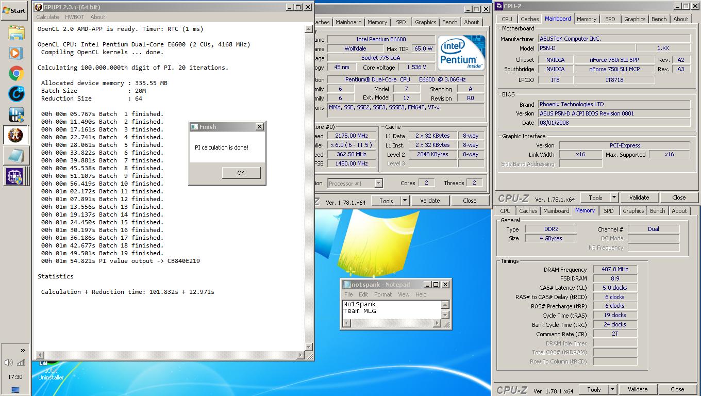The image size is (701, 396).
Task: Open Notepad File menu
Action: pyautogui.click(x=349, y=294)
